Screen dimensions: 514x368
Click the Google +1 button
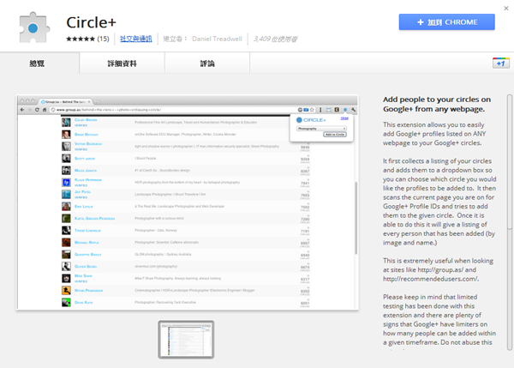pyautogui.click(x=501, y=63)
